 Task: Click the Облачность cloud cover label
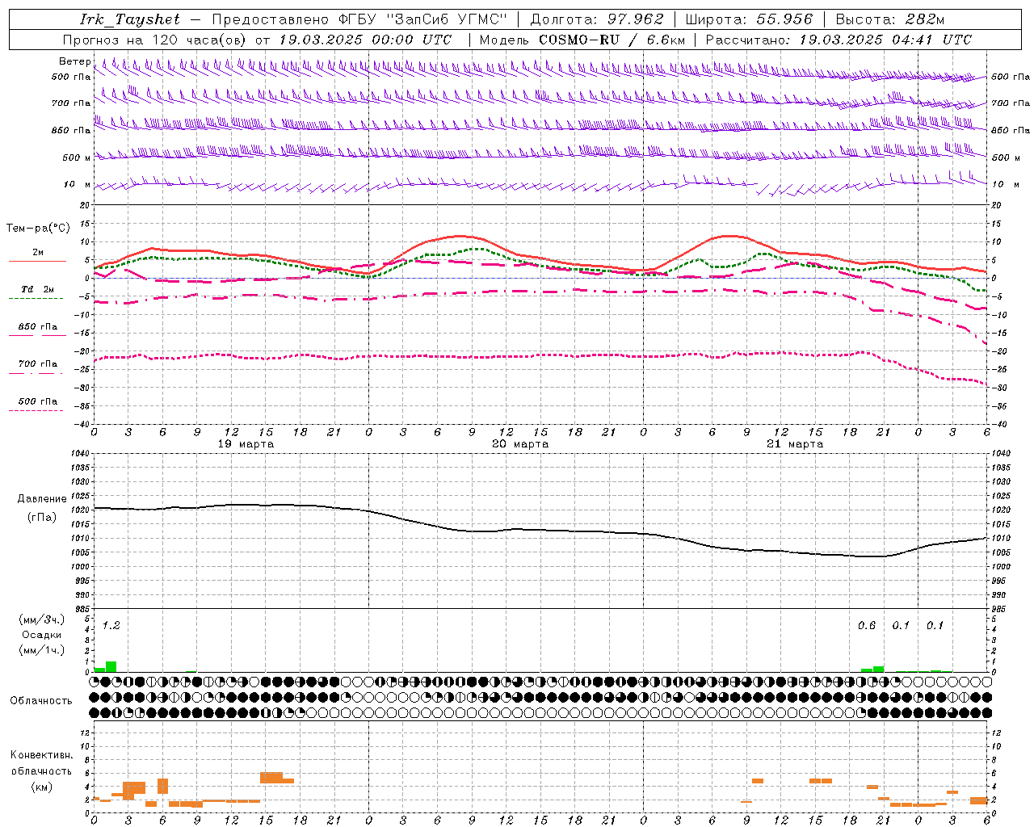[41, 700]
